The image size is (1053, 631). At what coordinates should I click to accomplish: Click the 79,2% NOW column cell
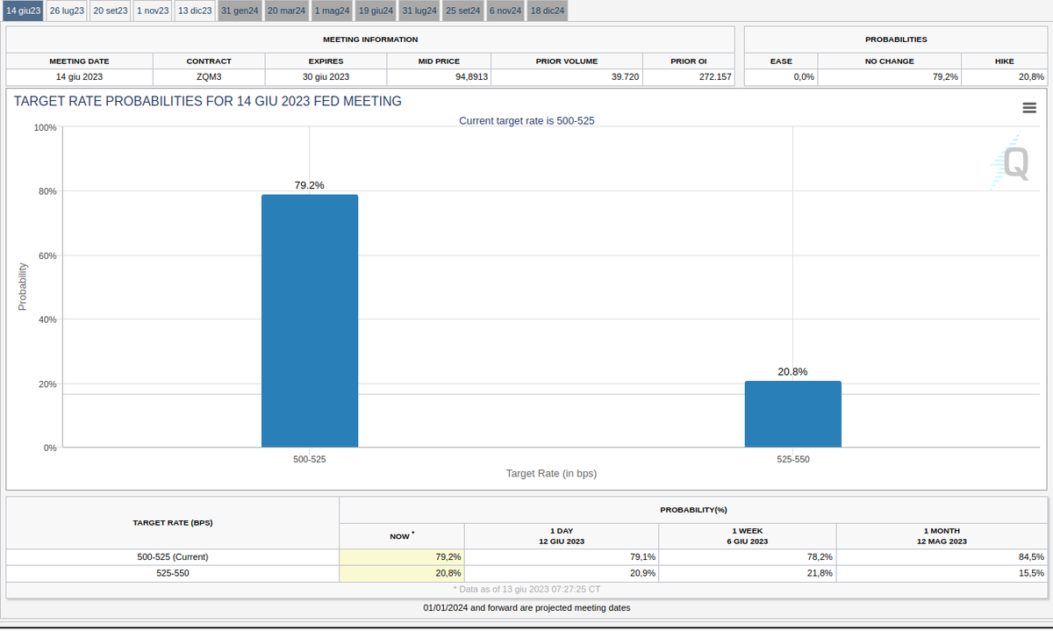coord(402,556)
